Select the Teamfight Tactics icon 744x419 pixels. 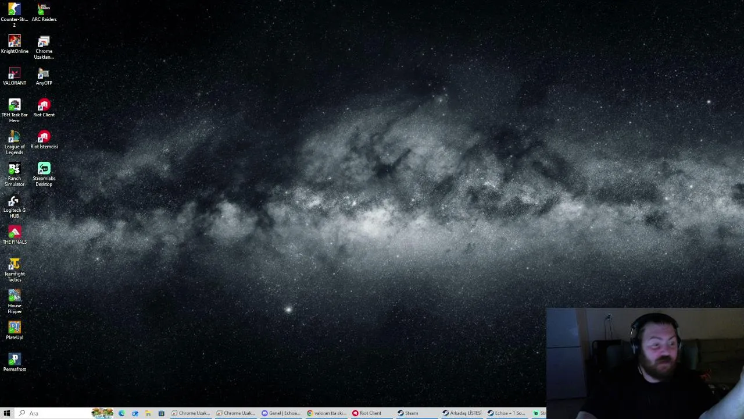pyautogui.click(x=15, y=270)
